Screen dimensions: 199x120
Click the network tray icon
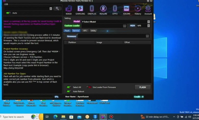(x=186, y=117)
